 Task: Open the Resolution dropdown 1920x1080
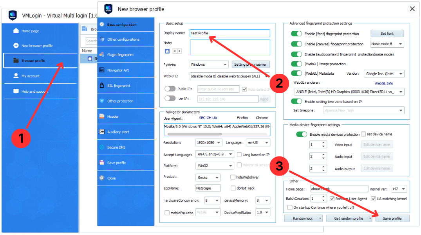(x=209, y=143)
